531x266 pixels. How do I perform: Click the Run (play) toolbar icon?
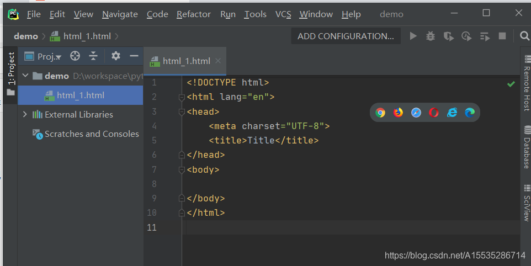pos(413,36)
